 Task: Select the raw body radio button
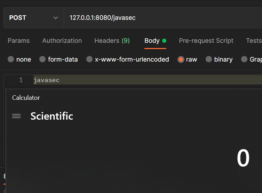(181, 59)
